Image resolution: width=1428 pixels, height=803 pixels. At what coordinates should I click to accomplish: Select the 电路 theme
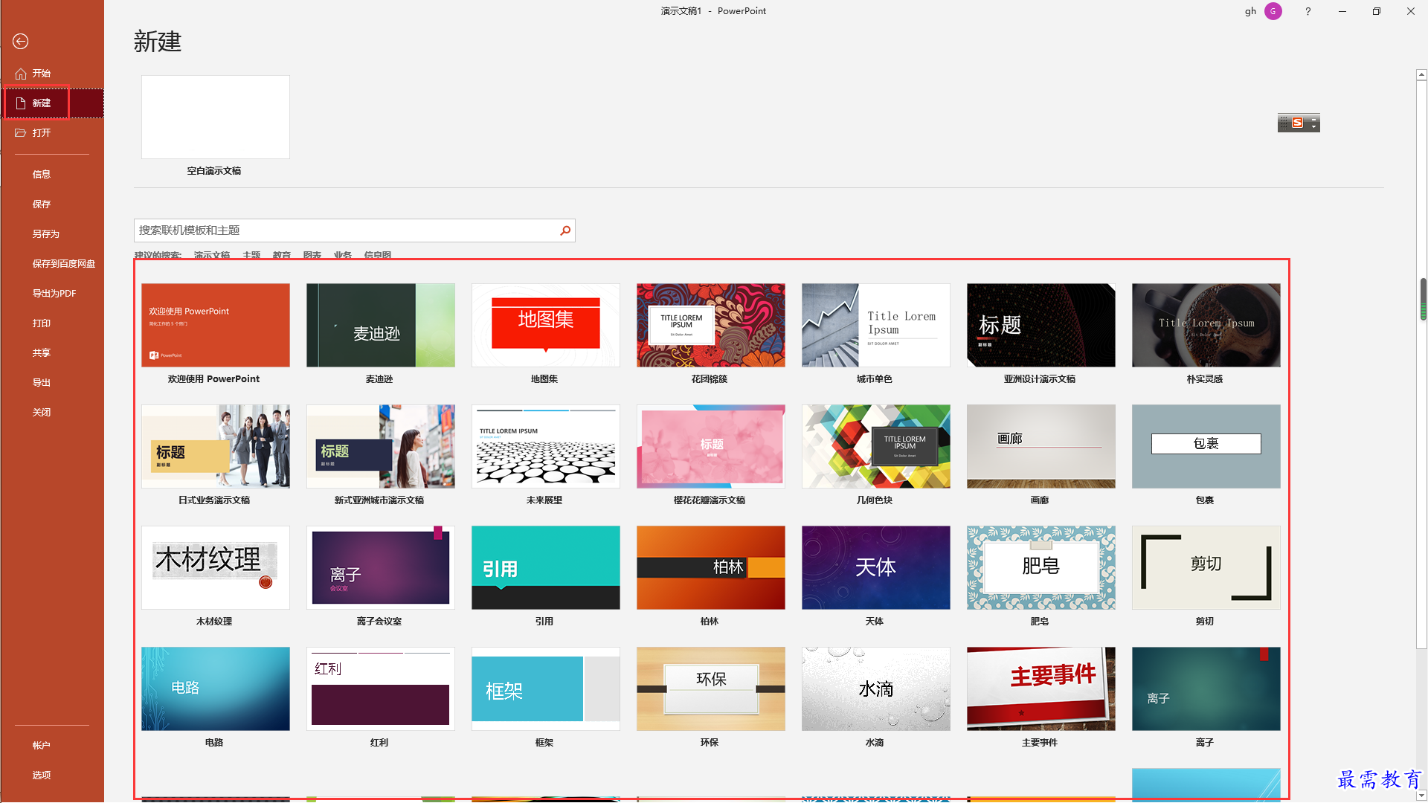click(216, 688)
